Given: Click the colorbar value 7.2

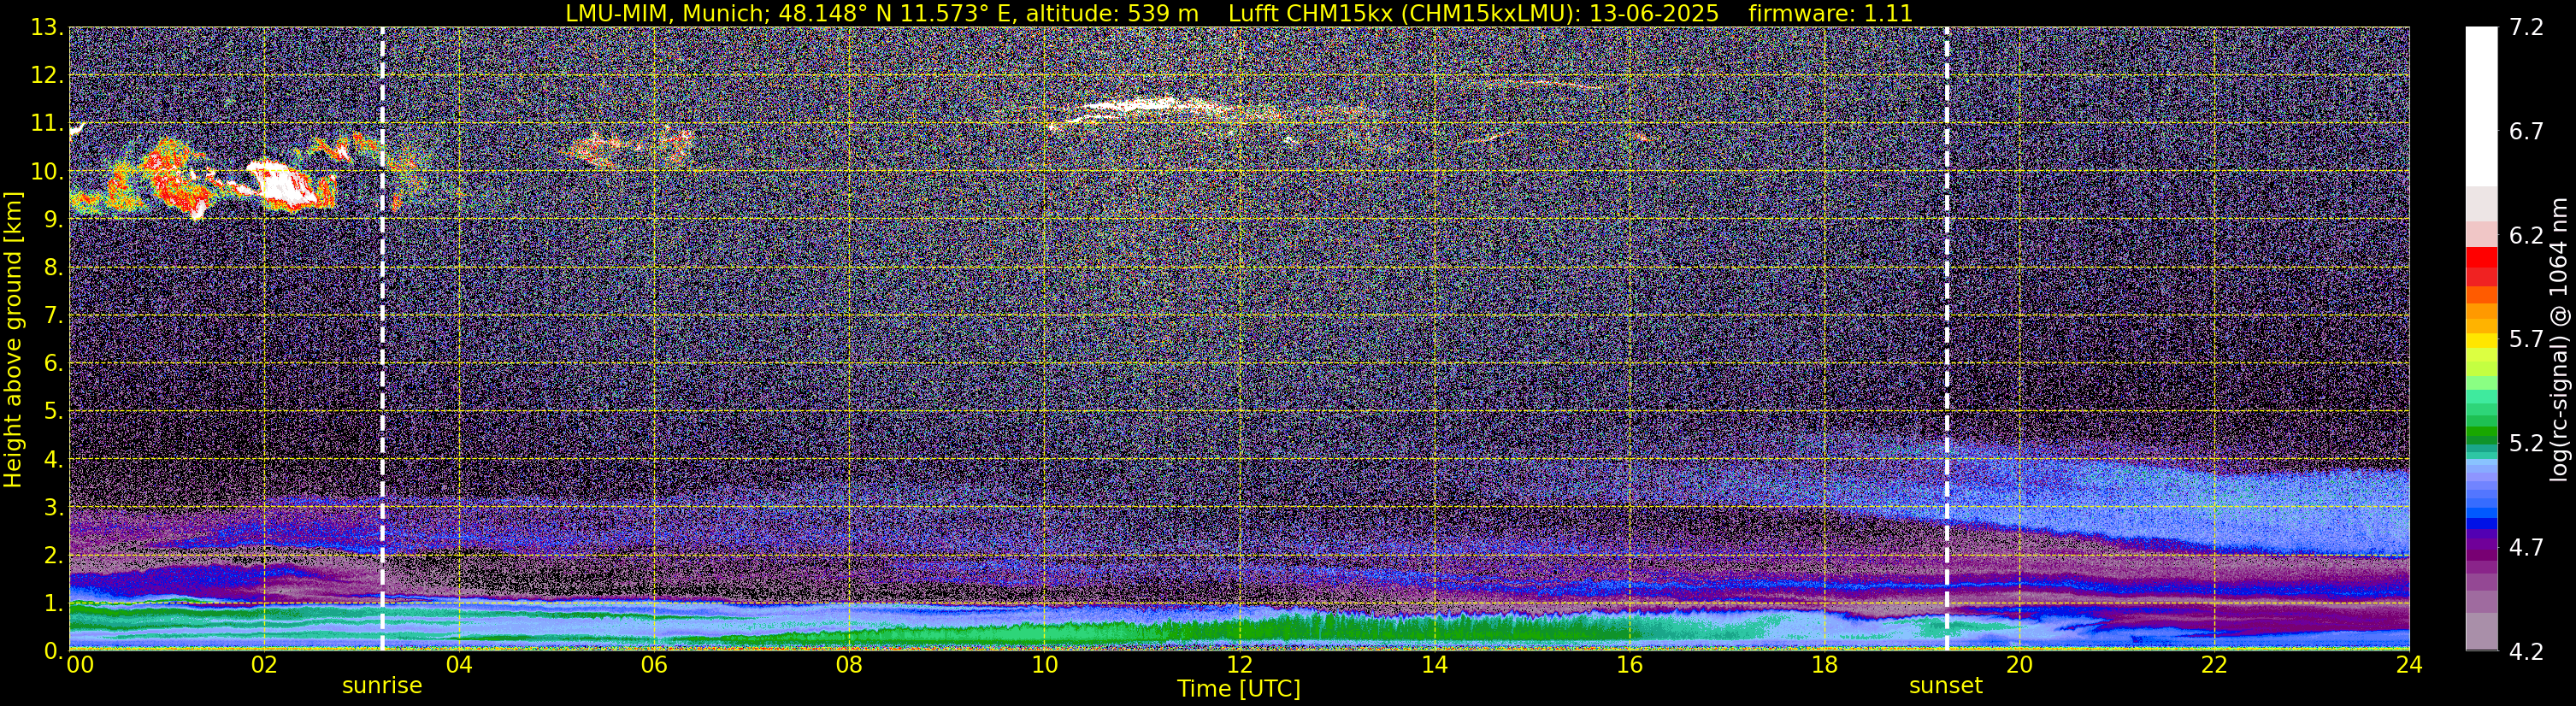Looking at the screenshot, I should pos(2526,27).
